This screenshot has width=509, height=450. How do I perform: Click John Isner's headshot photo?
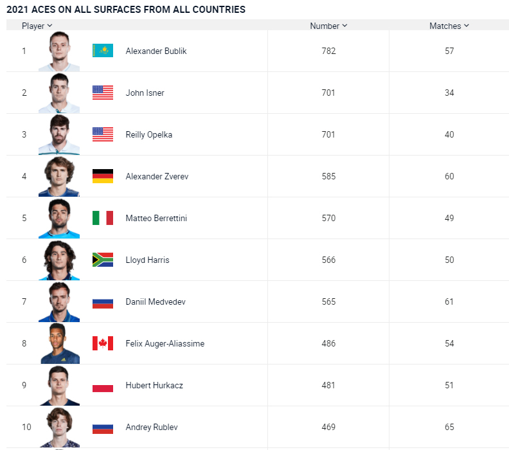click(59, 93)
